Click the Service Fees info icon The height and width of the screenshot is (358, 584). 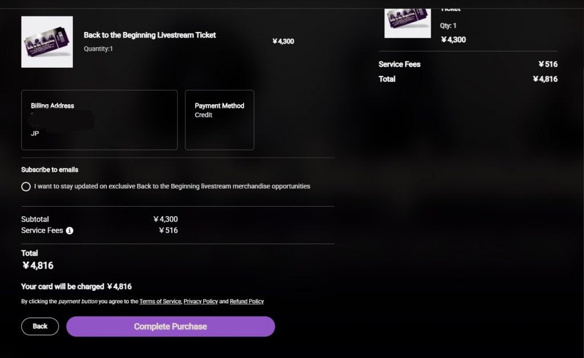click(70, 231)
